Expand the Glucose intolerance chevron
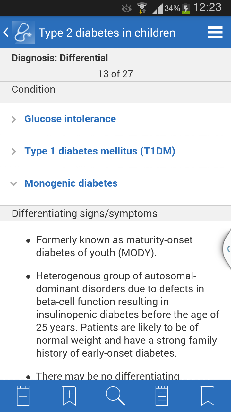Viewport: 231px width, 412px height. 14,119
